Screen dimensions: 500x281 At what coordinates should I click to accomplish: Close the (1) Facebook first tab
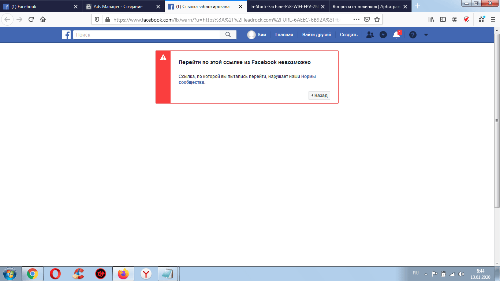tap(76, 7)
